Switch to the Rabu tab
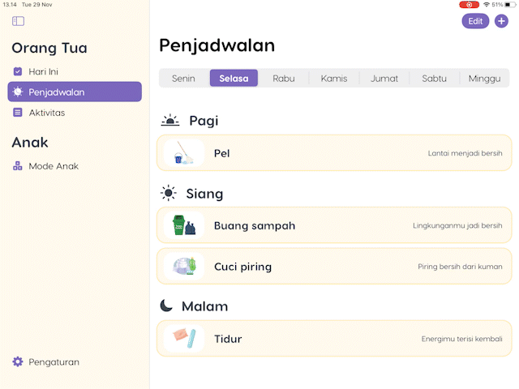The image size is (519, 389). tap(284, 79)
